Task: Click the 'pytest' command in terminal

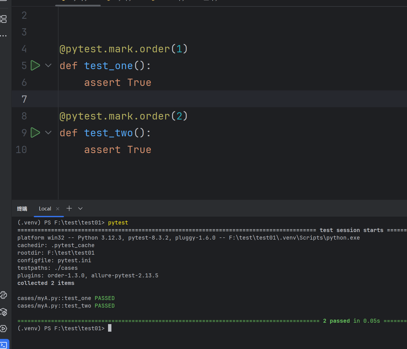Action: [118, 222]
